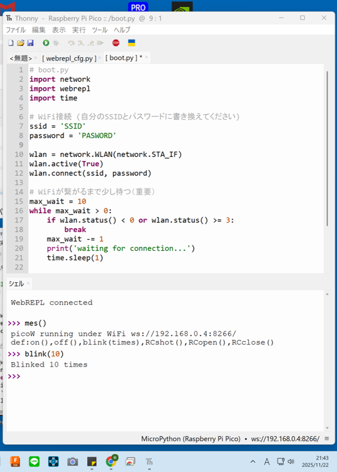Open the status bar hamburger menu icon
The width and height of the screenshot is (337, 472).
(327, 439)
